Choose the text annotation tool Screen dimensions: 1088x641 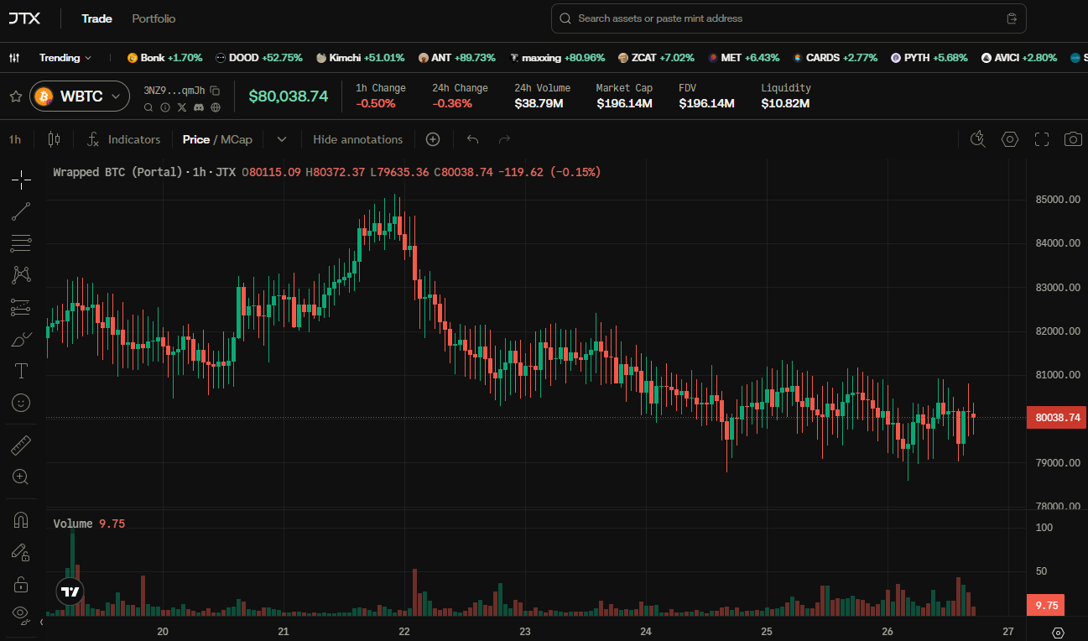click(x=21, y=370)
